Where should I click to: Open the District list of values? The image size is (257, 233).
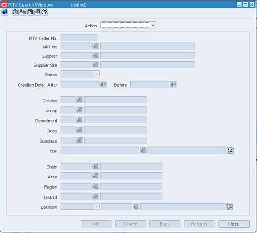[x=95, y=196]
